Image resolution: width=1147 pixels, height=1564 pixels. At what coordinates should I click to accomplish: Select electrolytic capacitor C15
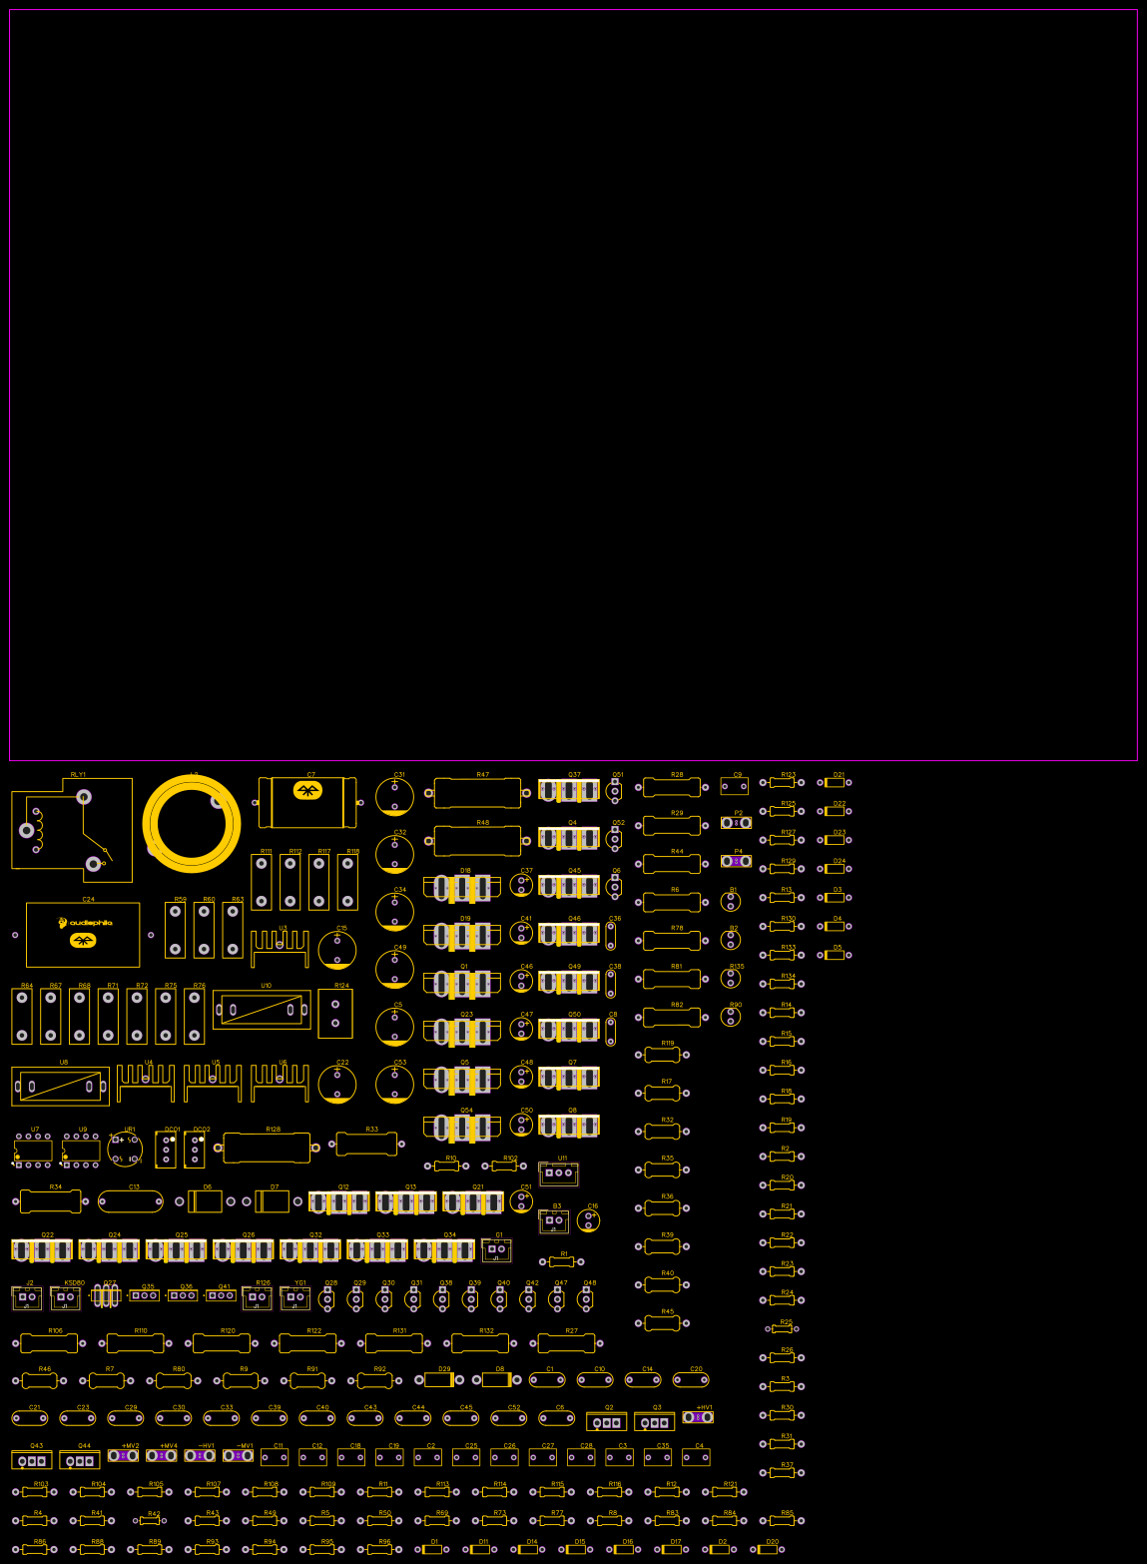pyautogui.click(x=337, y=950)
